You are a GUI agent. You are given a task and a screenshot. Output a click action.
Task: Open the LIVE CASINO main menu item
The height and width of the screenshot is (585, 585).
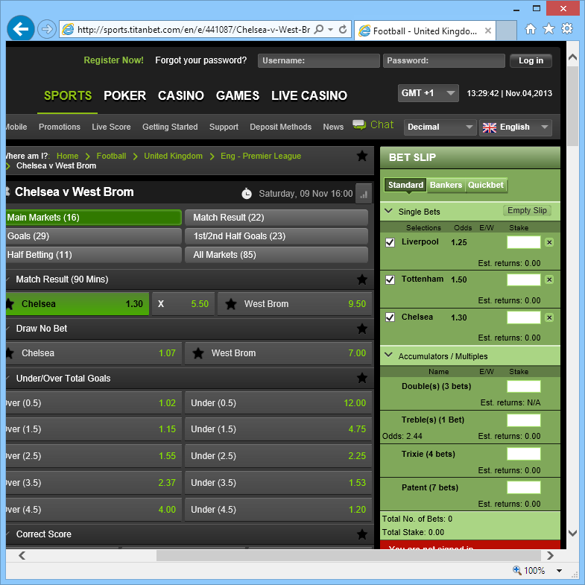(x=309, y=96)
